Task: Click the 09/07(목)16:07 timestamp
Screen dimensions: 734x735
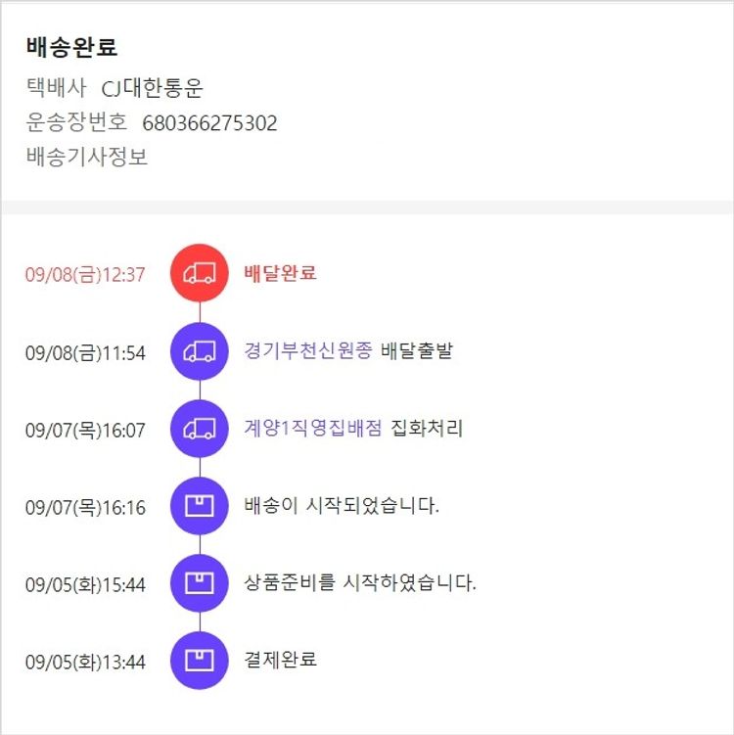Action: [85, 430]
